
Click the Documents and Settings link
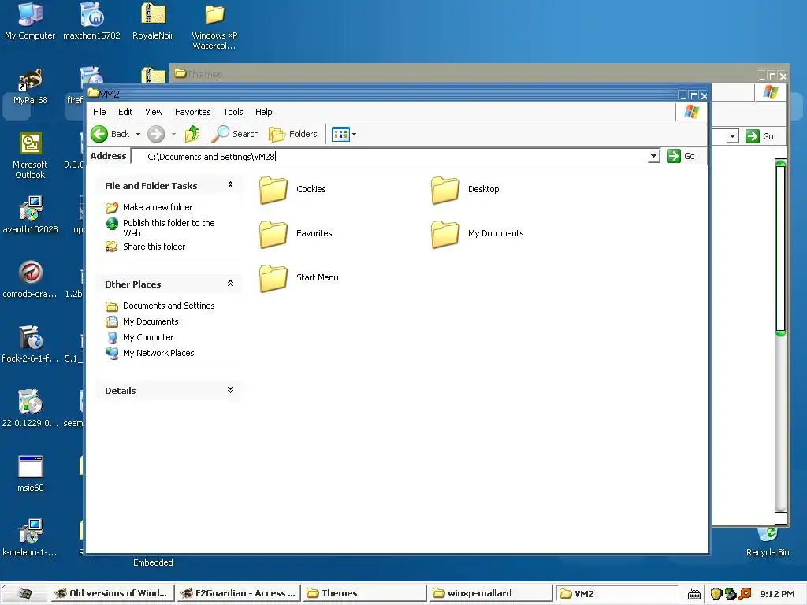point(169,306)
